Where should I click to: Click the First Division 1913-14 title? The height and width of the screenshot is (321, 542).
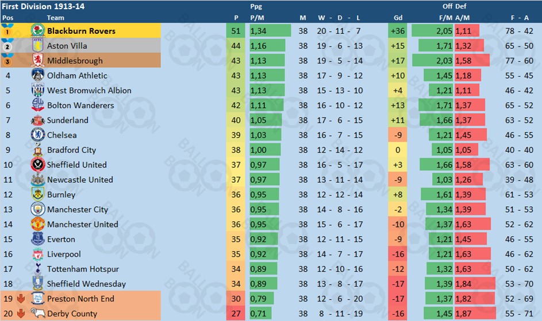[43, 6]
